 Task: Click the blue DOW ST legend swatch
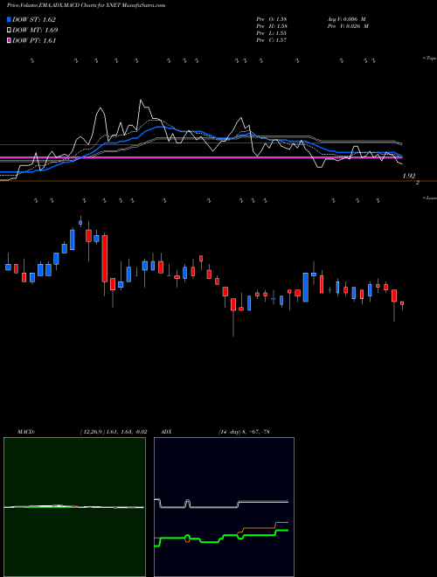[10, 20]
